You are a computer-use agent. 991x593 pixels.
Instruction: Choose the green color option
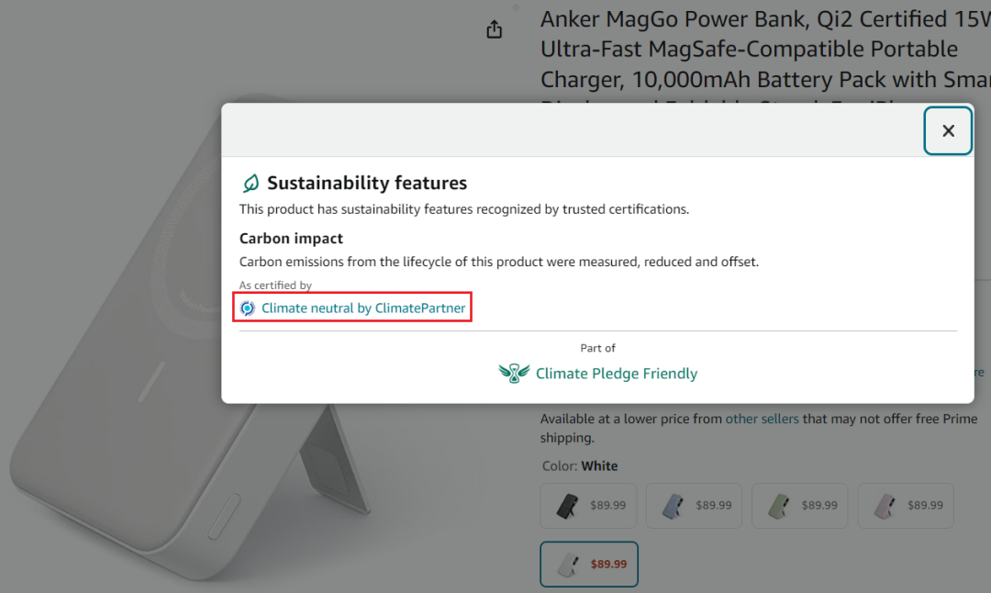[x=799, y=506]
